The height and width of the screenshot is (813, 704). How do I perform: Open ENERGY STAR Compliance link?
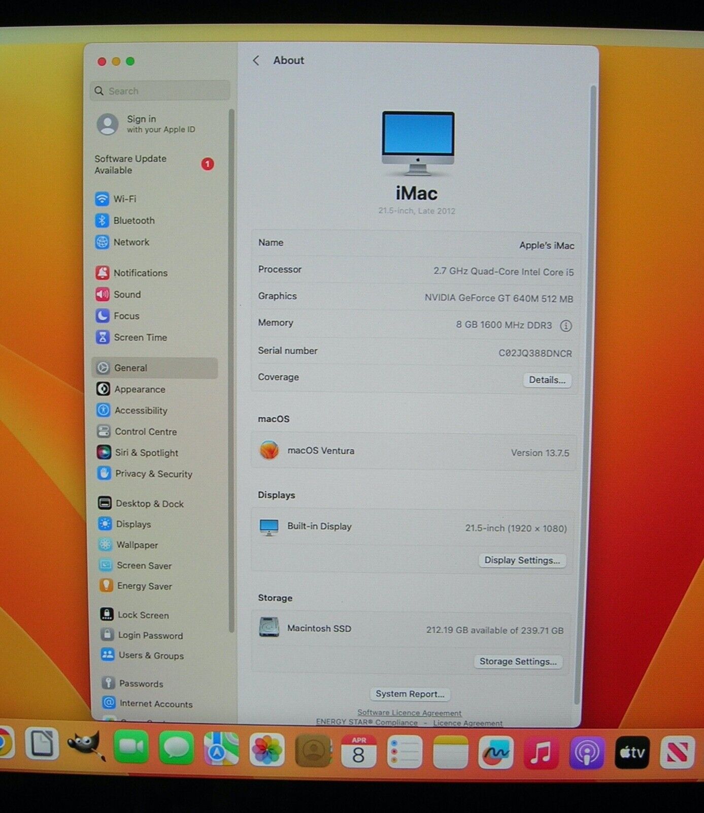click(x=366, y=722)
